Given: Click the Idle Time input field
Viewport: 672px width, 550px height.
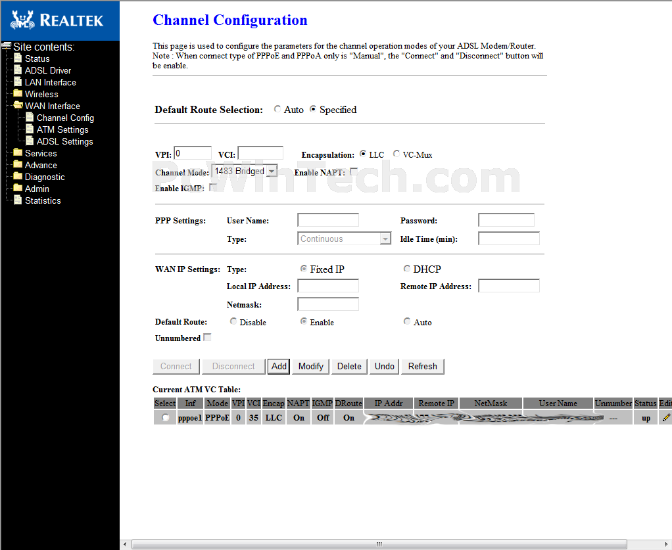Looking at the screenshot, I should click(x=509, y=239).
